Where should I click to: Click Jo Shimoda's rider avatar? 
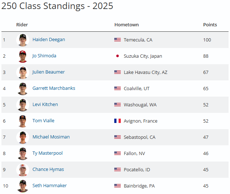point(23,56)
